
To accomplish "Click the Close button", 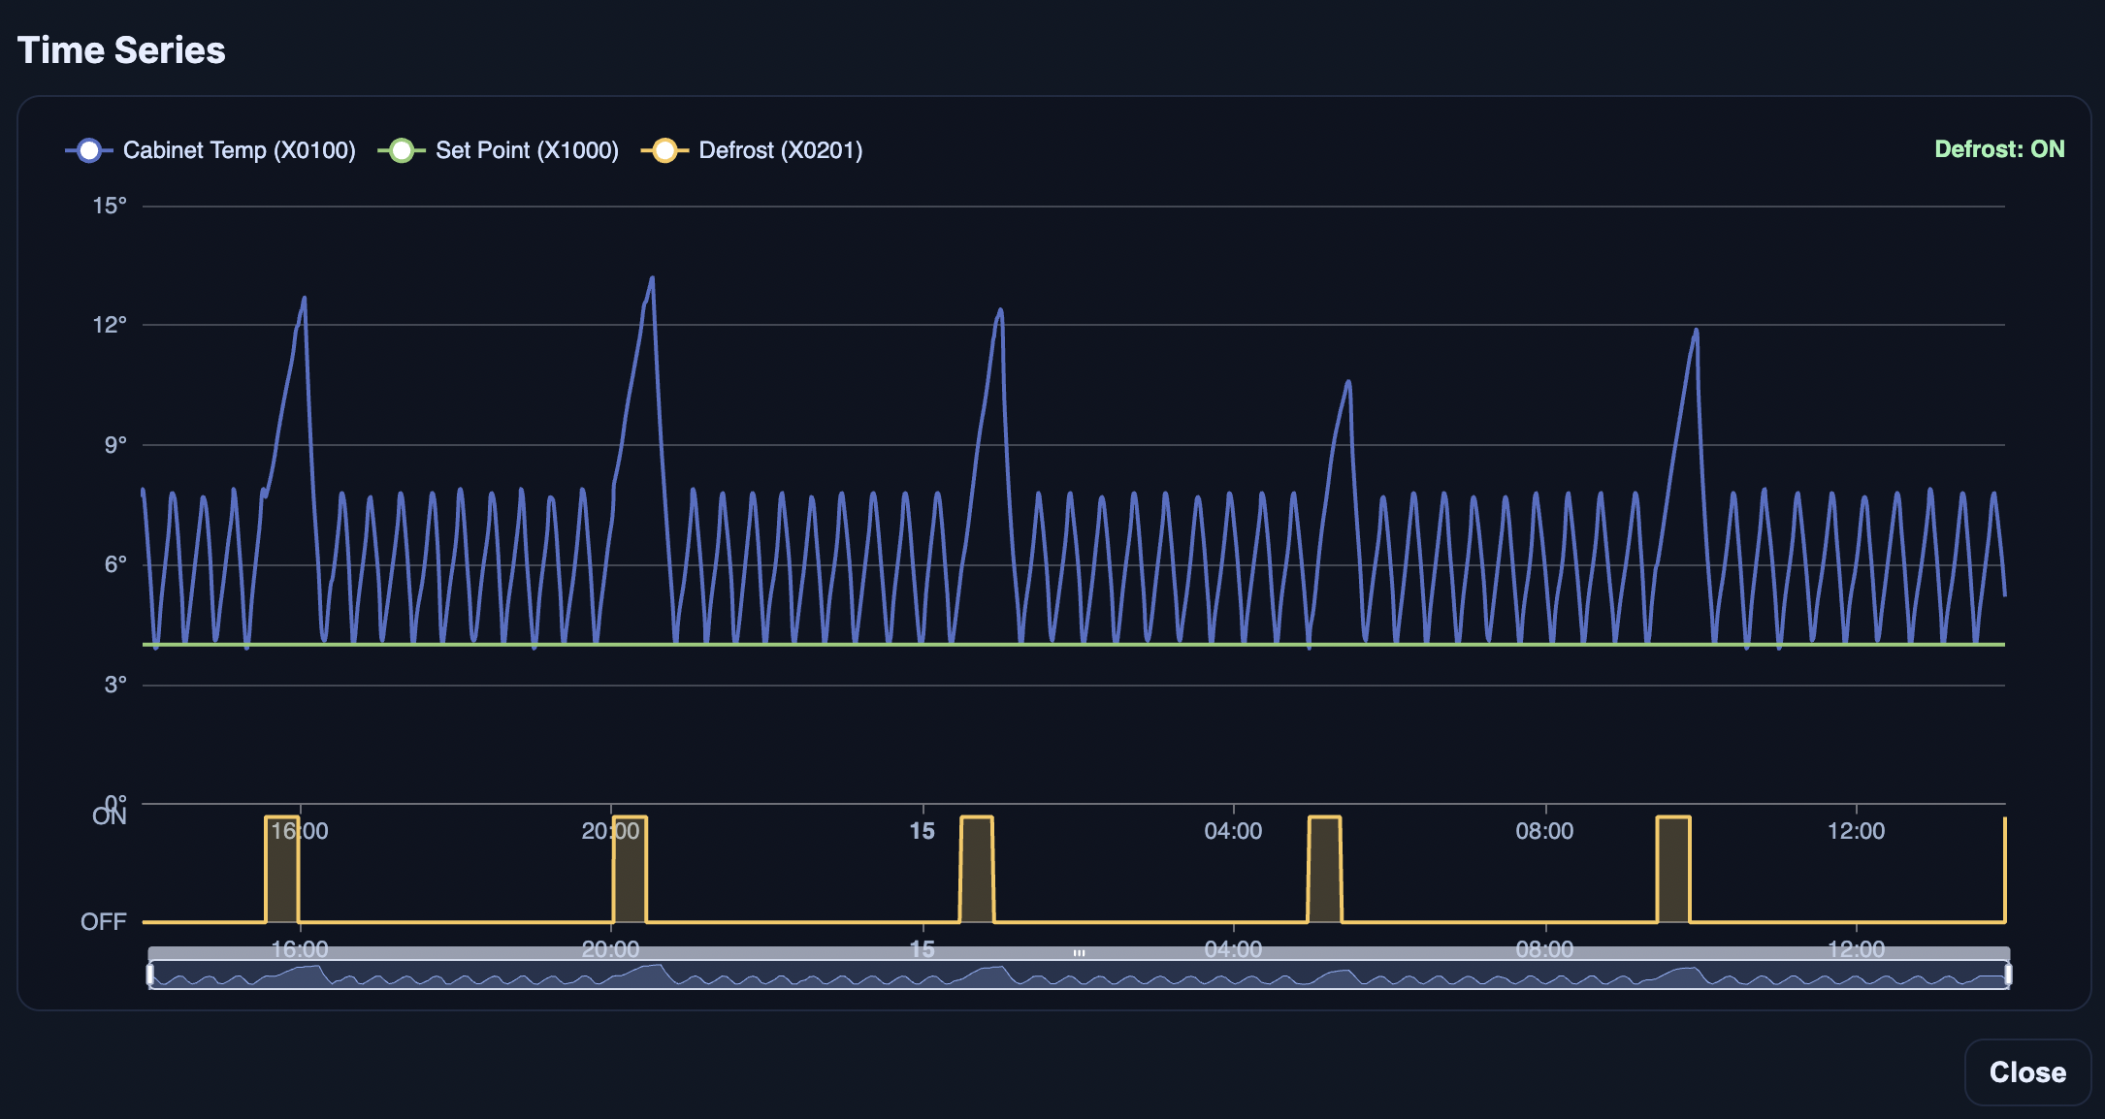I will coord(2025,1072).
